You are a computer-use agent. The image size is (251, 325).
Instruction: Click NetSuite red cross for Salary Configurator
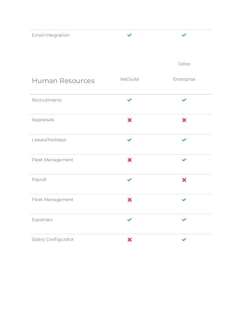pyautogui.click(x=129, y=240)
